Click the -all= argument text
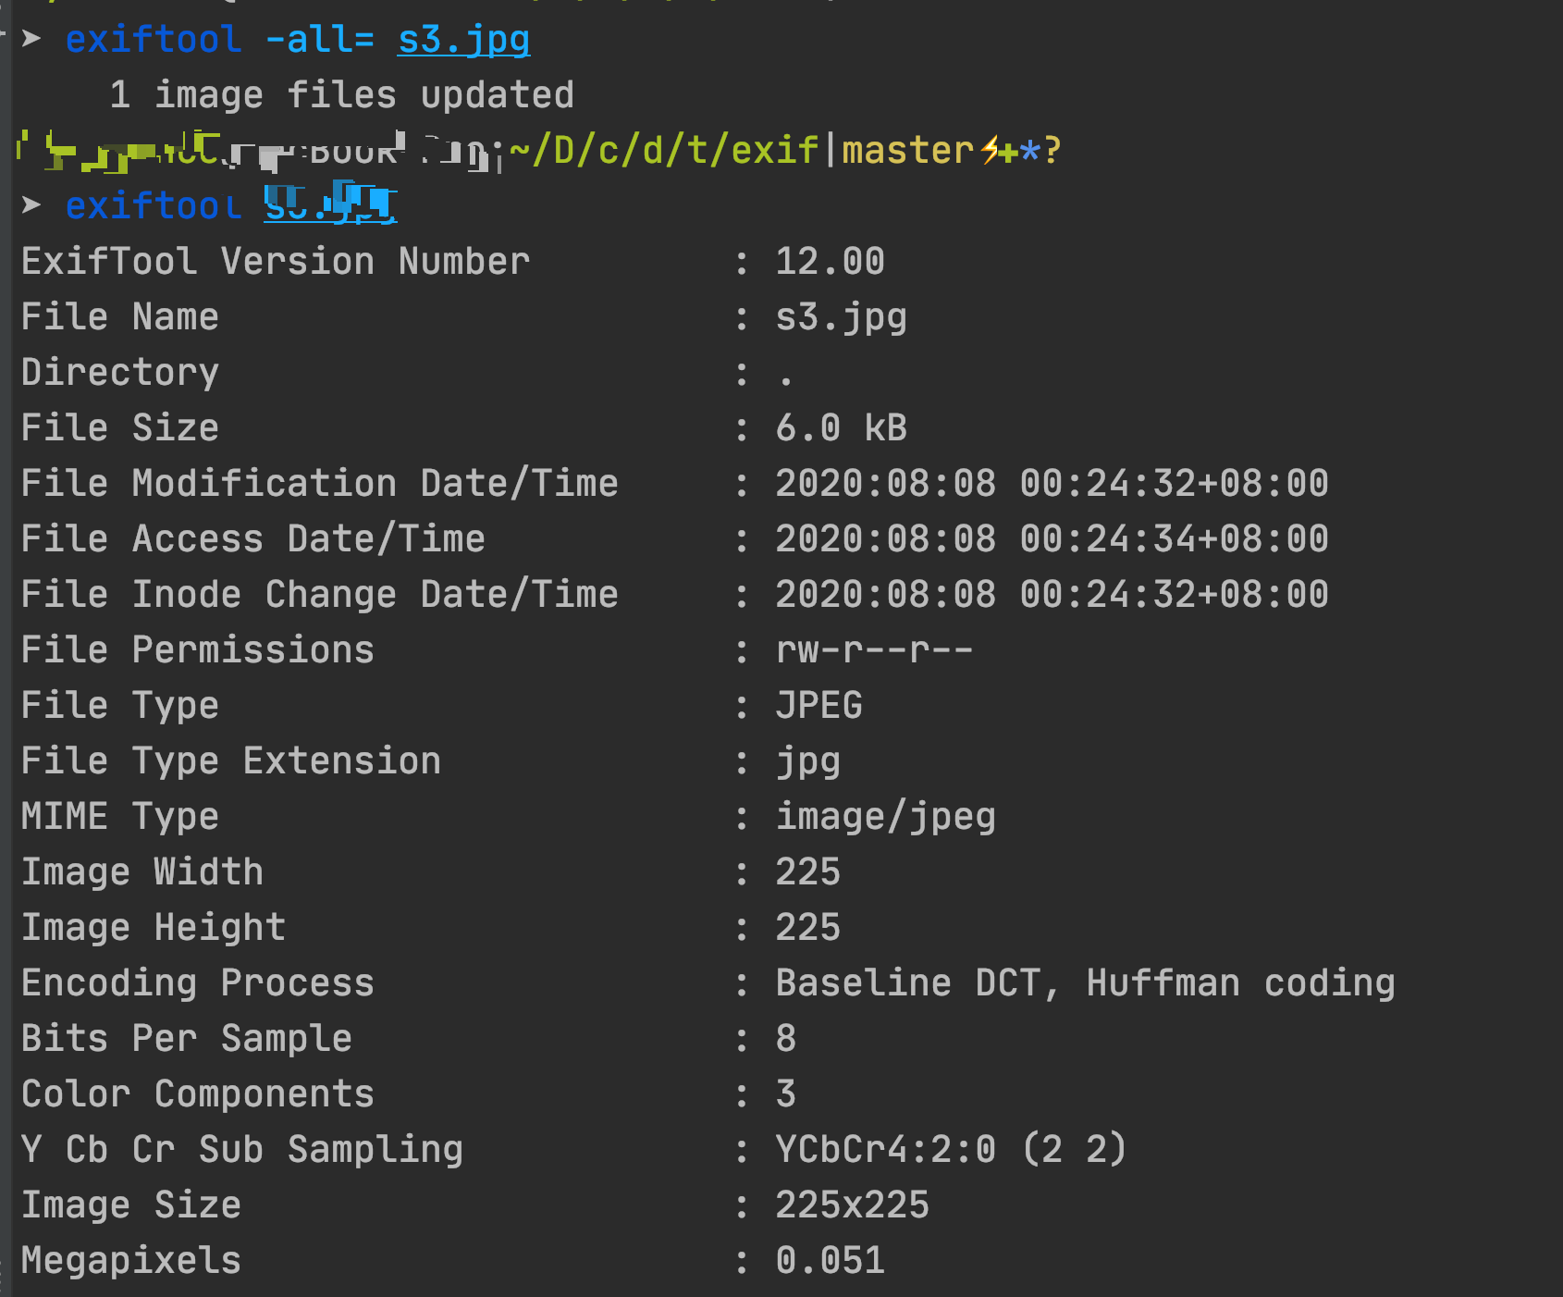Screen dimensions: 1563x1297 pos(319,40)
